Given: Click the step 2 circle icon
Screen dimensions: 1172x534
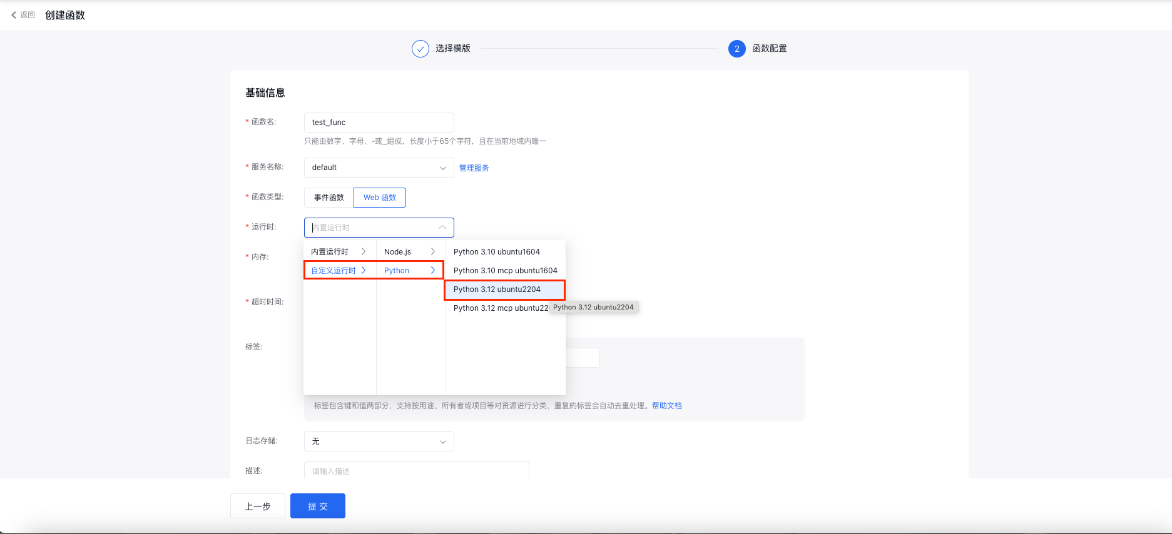Looking at the screenshot, I should coord(736,49).
